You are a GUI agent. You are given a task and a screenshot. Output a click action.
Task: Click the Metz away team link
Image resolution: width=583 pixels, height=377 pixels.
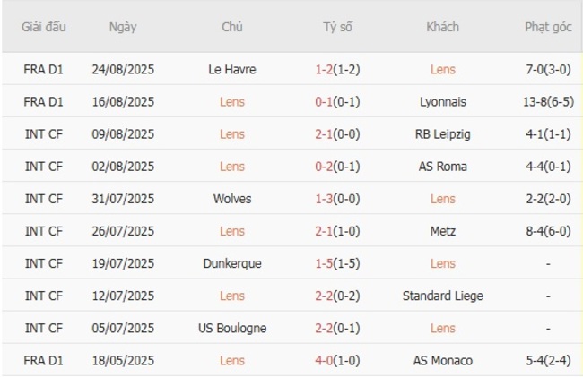coord(442,231)
